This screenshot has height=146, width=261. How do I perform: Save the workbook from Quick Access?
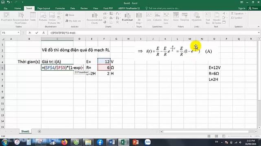tap(3, 2)
